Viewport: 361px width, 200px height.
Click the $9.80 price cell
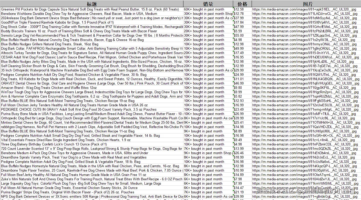pos(242,88)
